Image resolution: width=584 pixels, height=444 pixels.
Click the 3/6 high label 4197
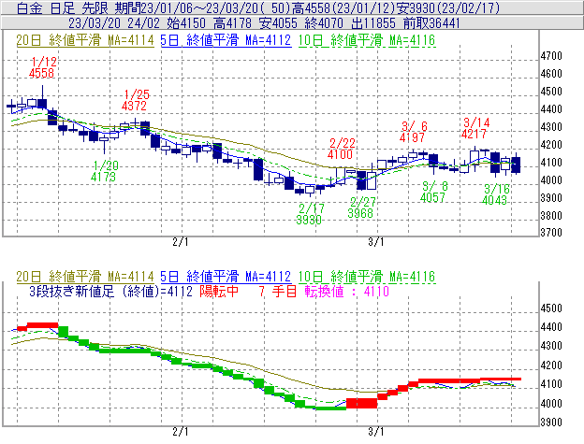412,137
